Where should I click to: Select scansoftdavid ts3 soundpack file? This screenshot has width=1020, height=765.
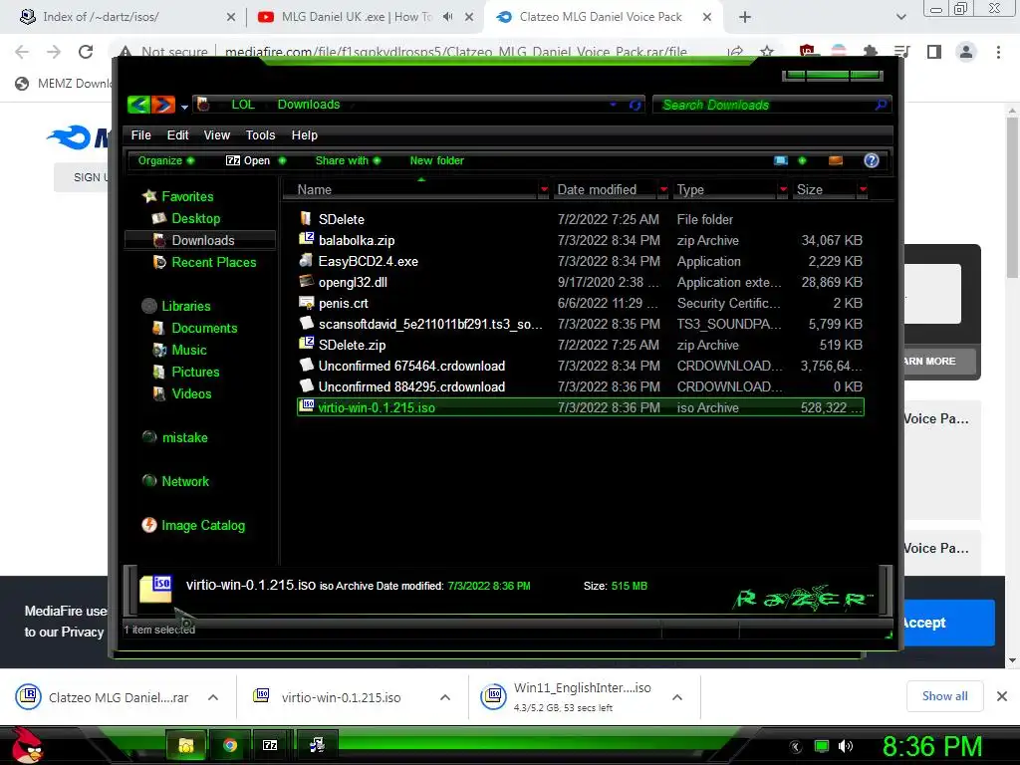pos(430,324)
